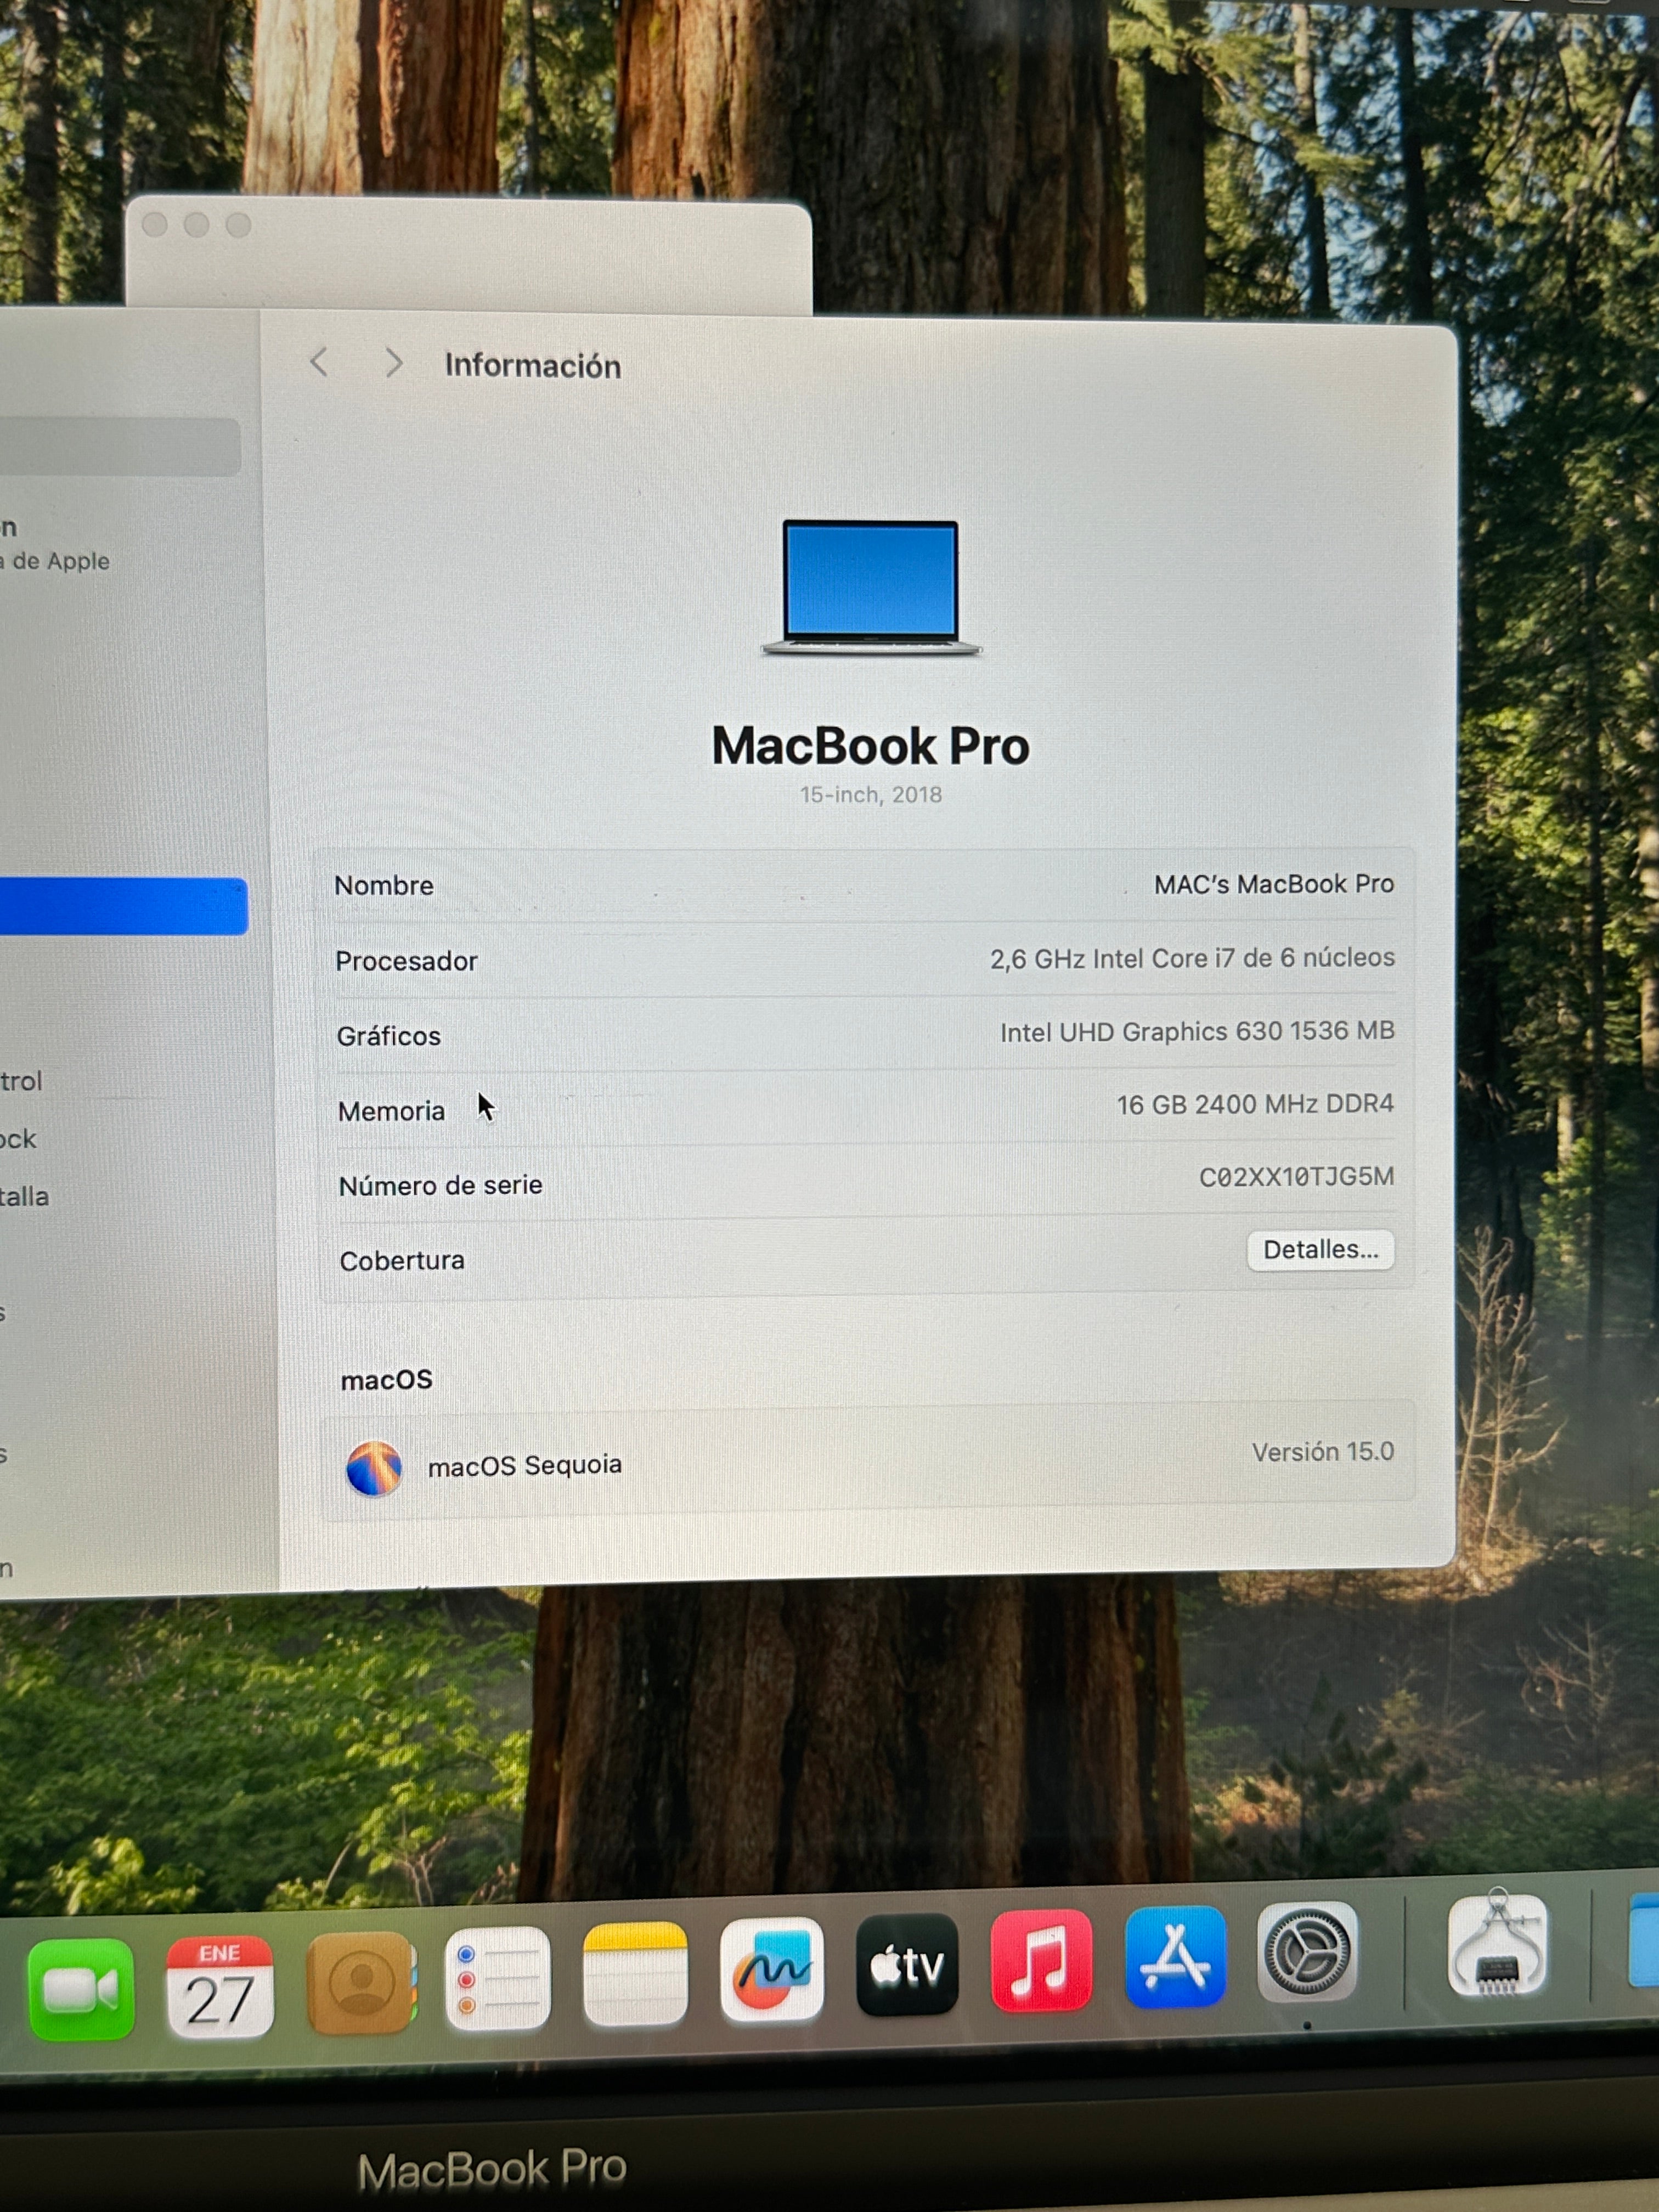Open the Notes app in Dock
This screenshot has height=2212, width=1659.
pyautogui.click(x=635, y=1975)
